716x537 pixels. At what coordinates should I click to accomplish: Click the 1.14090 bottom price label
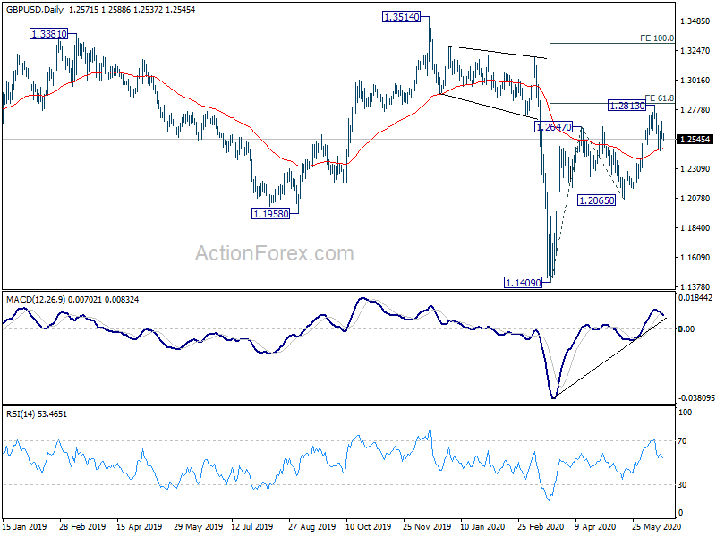523,283
